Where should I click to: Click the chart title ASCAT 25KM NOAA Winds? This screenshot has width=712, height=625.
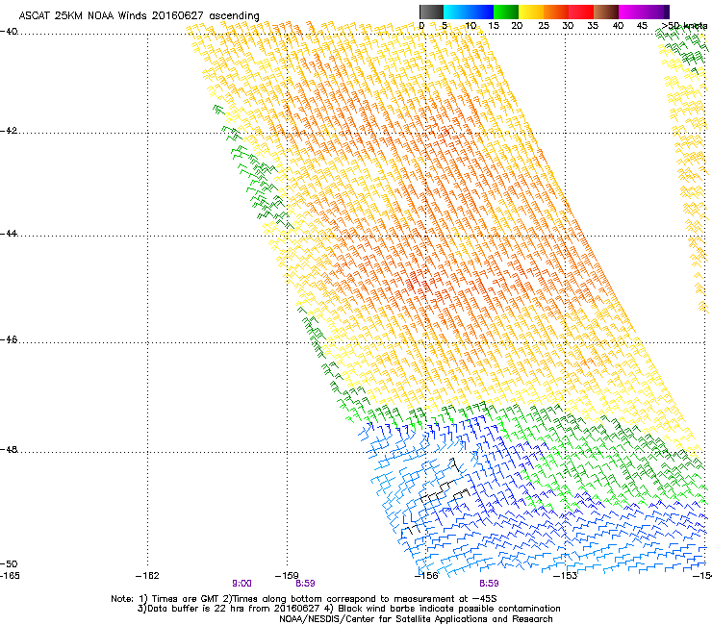coord(139,15)
